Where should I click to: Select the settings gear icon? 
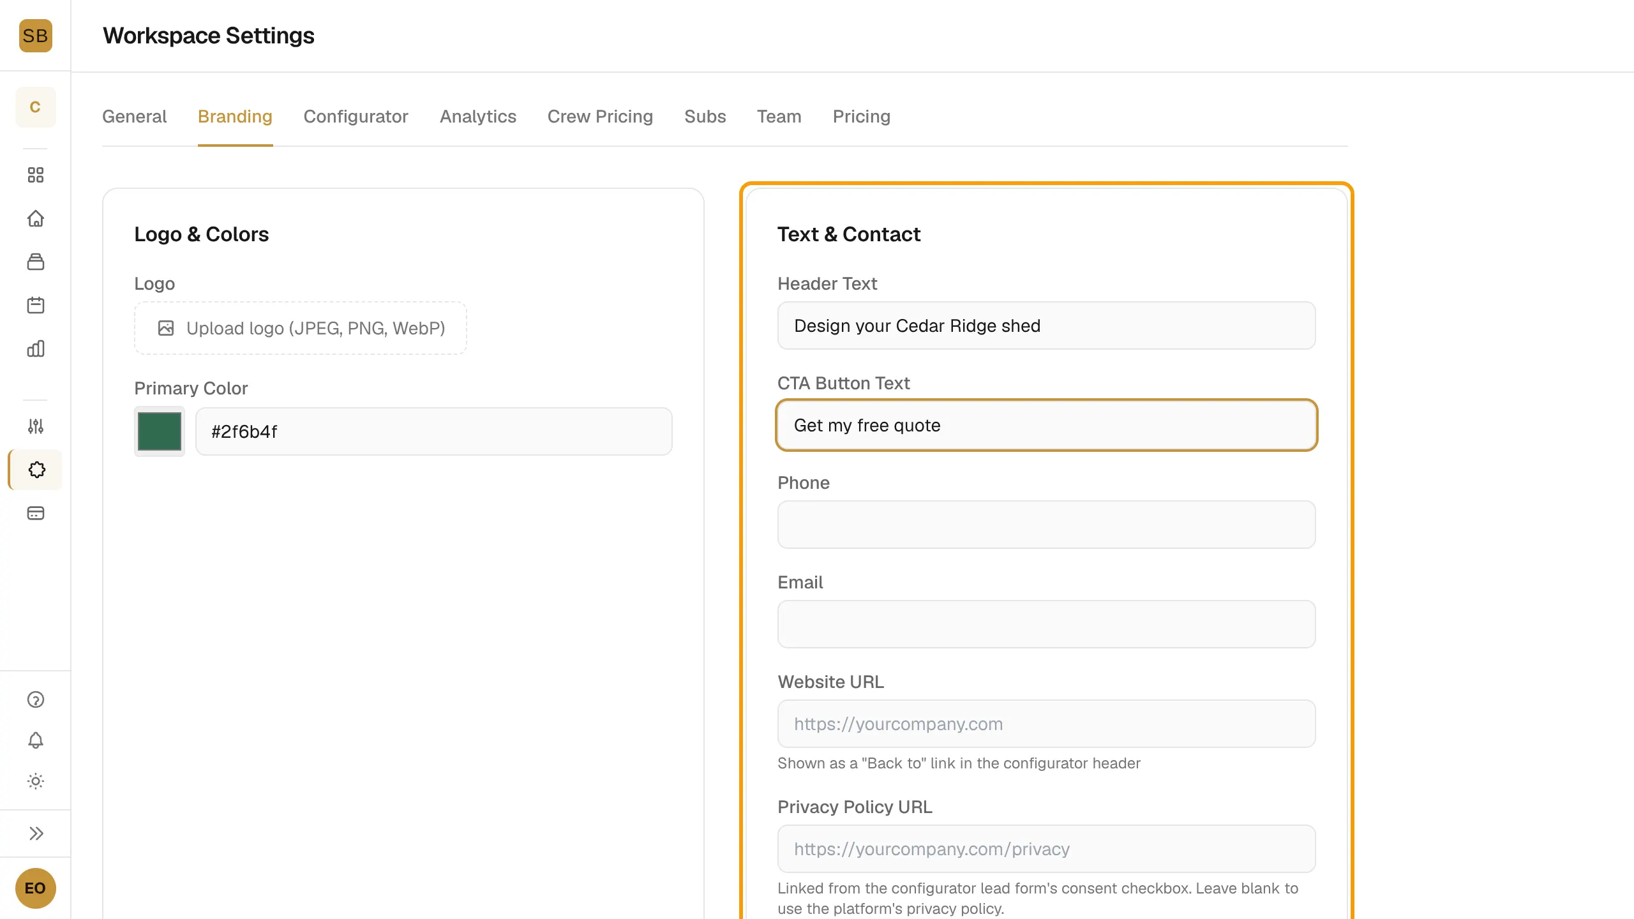(x=36, y=470)
